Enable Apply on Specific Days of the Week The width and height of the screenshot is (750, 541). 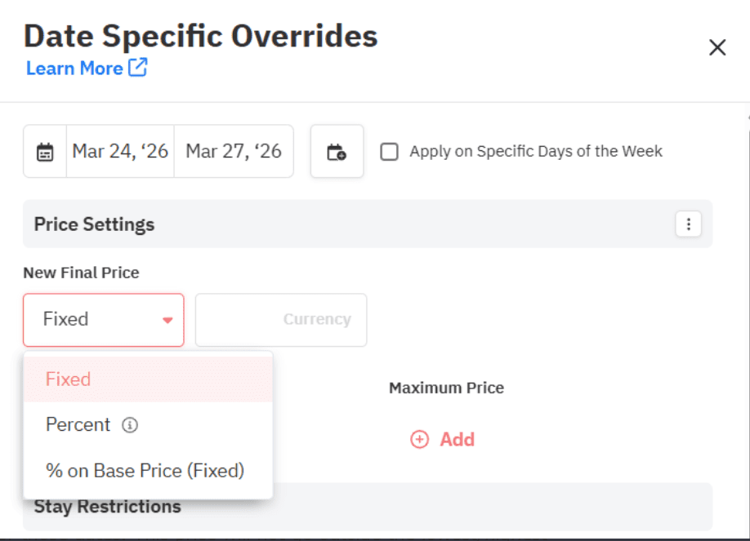point(389,151)
